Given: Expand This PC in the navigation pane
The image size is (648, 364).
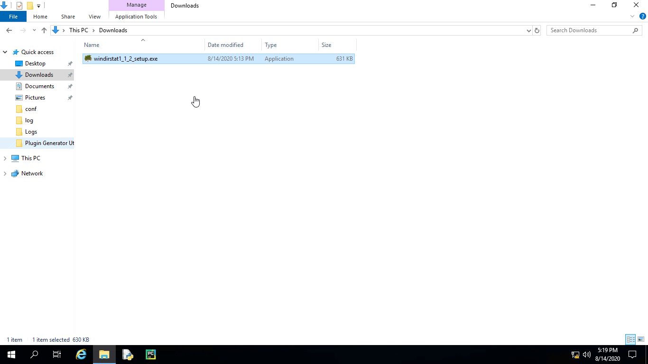Looking at the screenshot, I should 4,158.
